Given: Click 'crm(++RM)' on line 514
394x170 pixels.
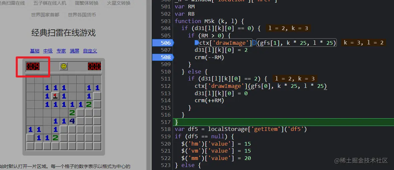Looking at the screenshot, I should tap(209, 101).
